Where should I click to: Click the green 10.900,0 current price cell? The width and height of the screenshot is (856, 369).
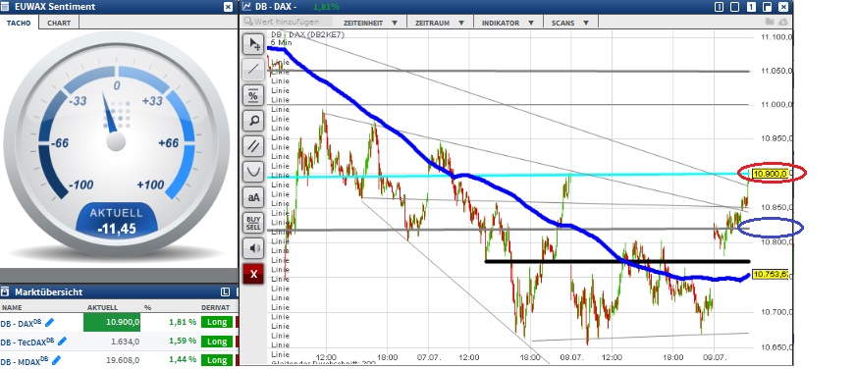112,322
